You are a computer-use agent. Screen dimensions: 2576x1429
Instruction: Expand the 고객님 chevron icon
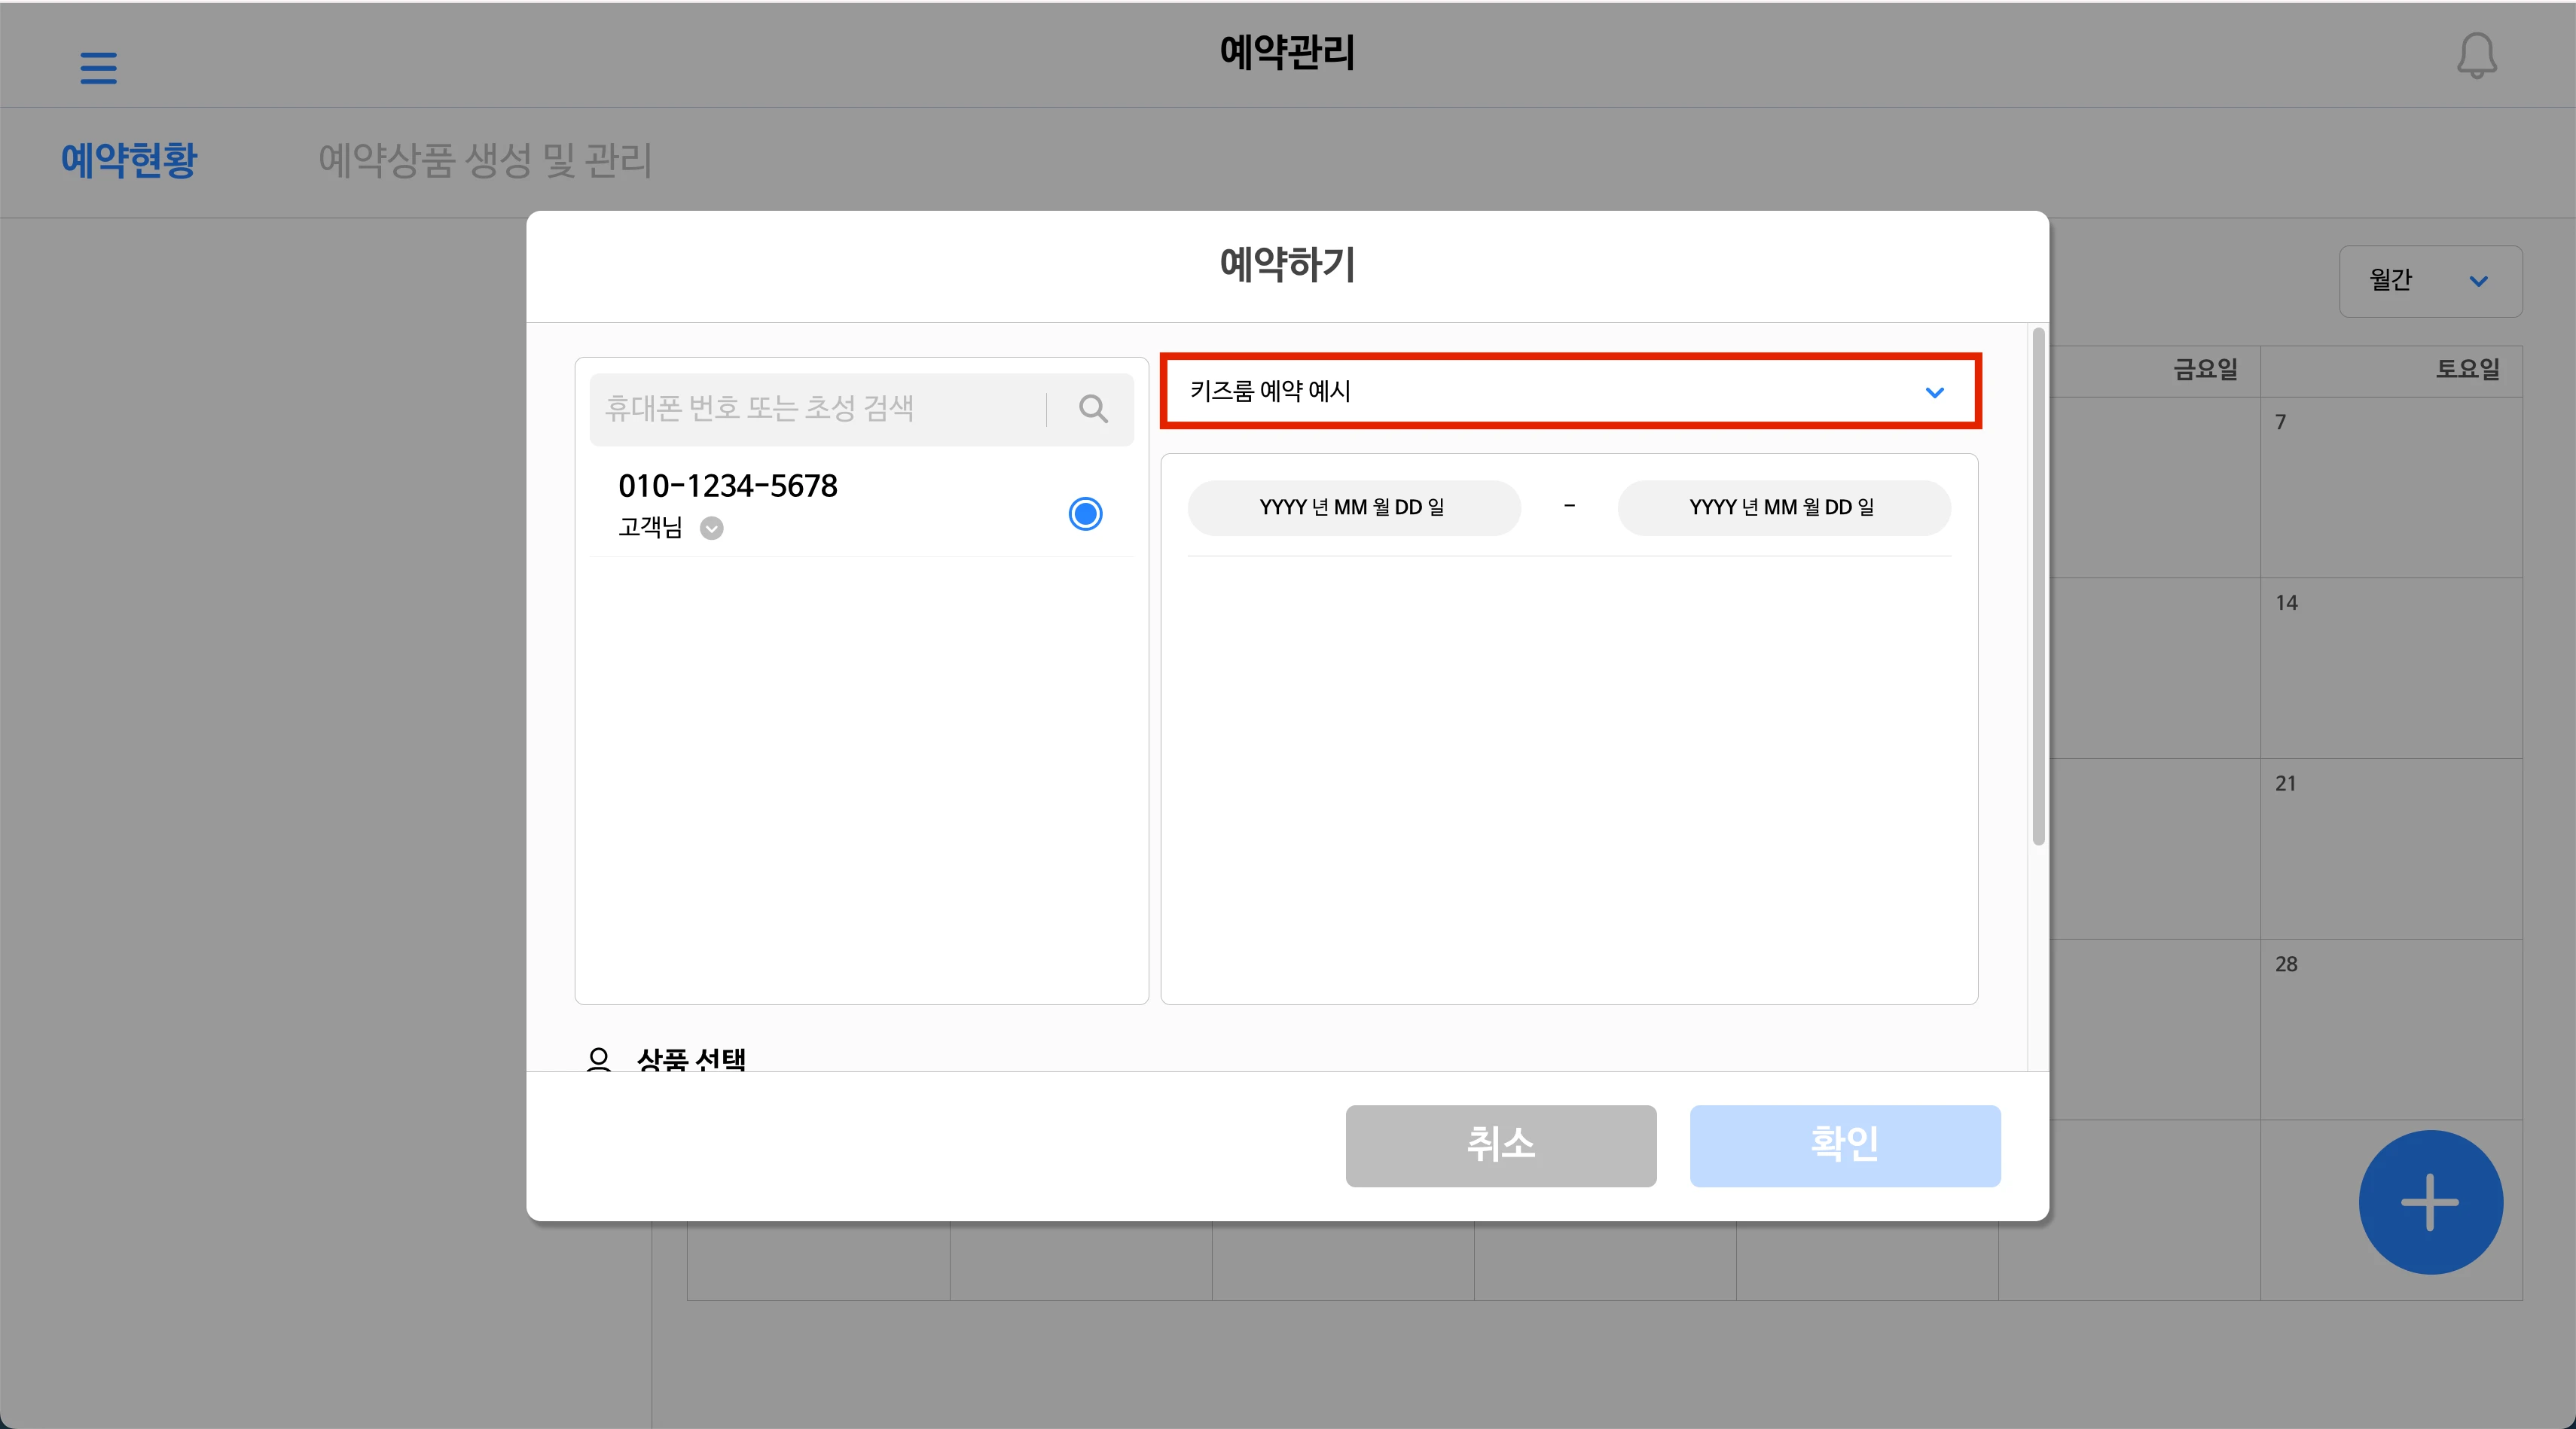pos(712,528)
